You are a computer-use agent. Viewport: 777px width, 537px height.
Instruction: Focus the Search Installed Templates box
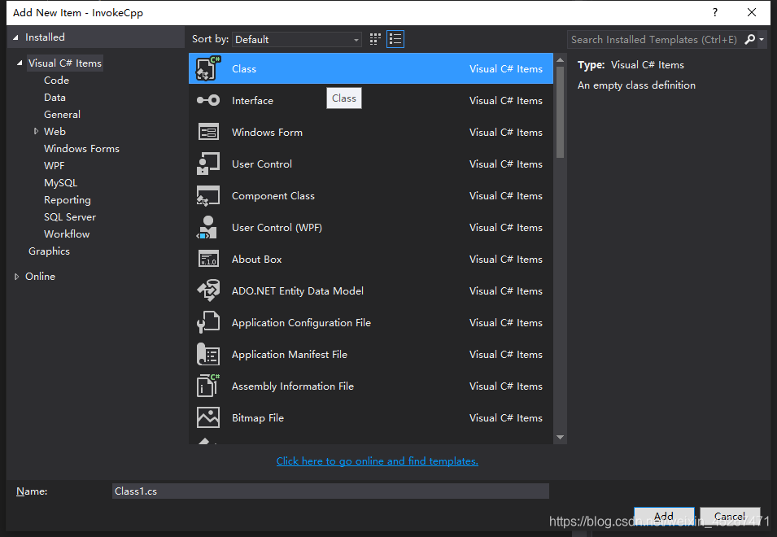[x=655, y=40]
